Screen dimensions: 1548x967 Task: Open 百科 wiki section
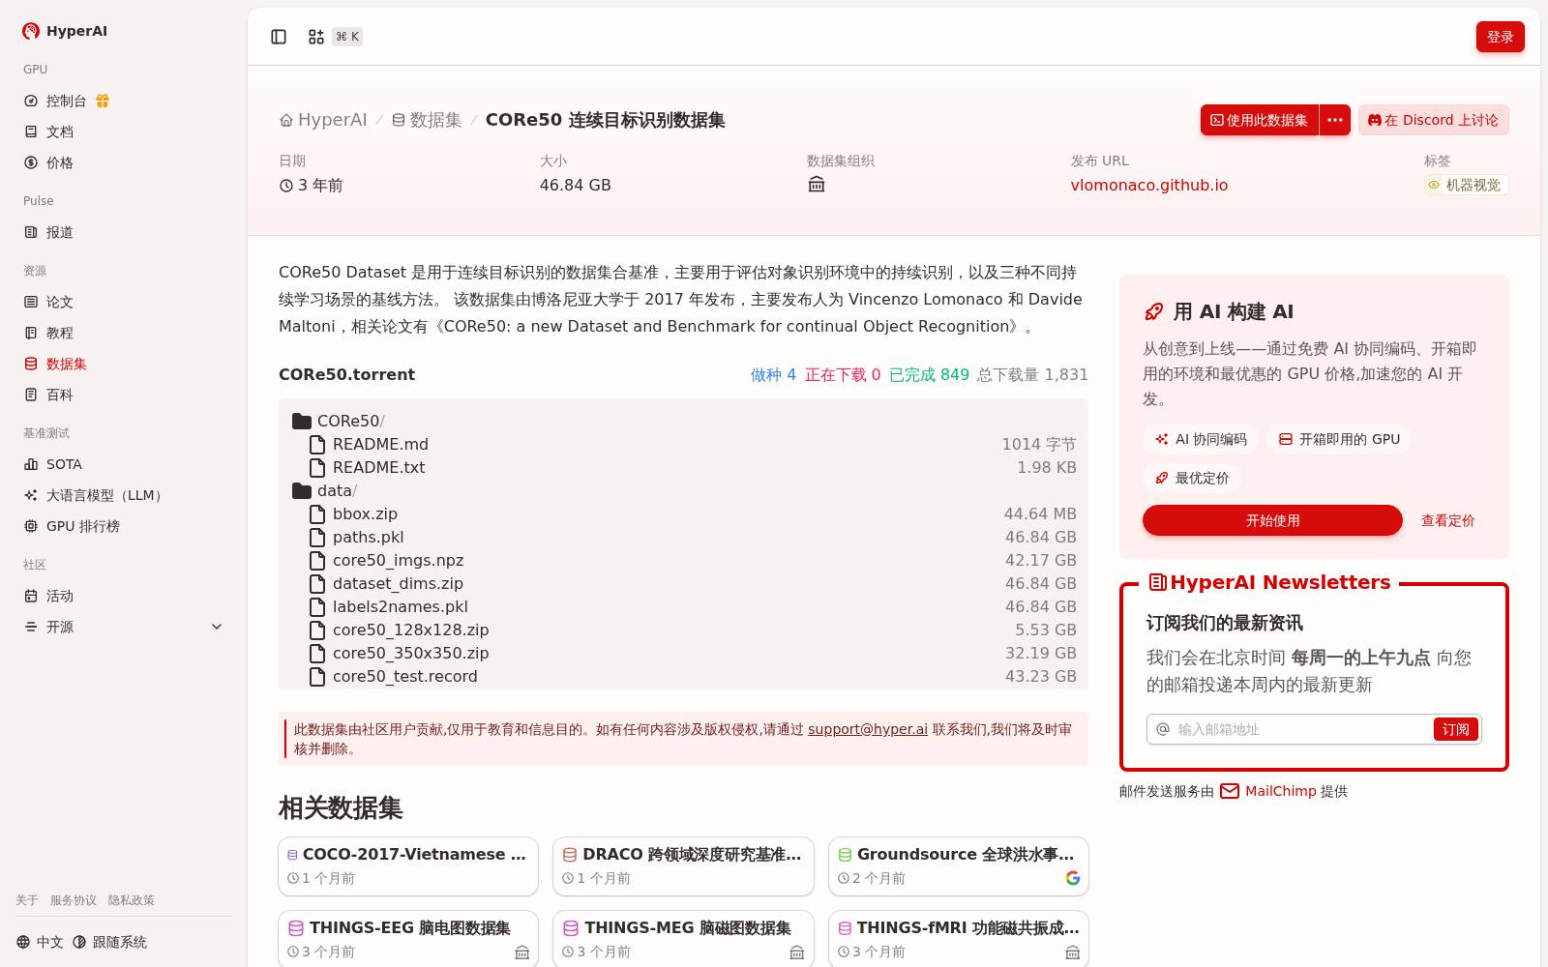tap(124, 395)
